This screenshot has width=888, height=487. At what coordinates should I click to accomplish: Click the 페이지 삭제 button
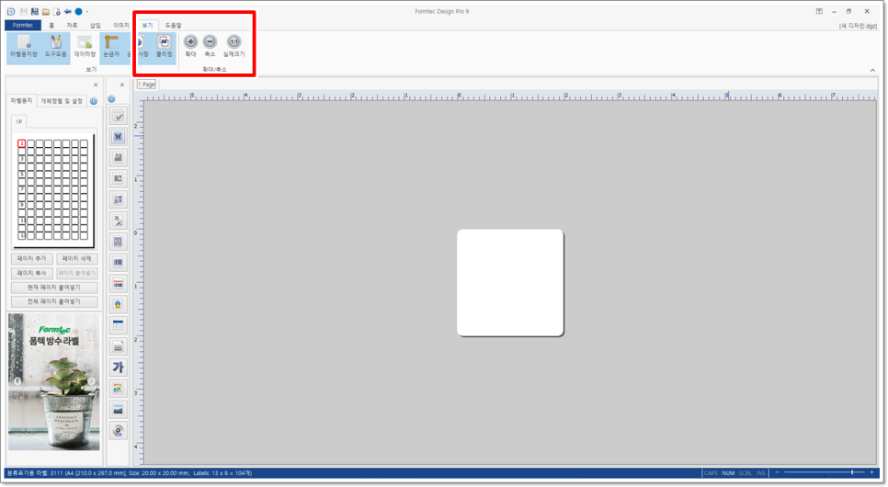tap(77, 259)
